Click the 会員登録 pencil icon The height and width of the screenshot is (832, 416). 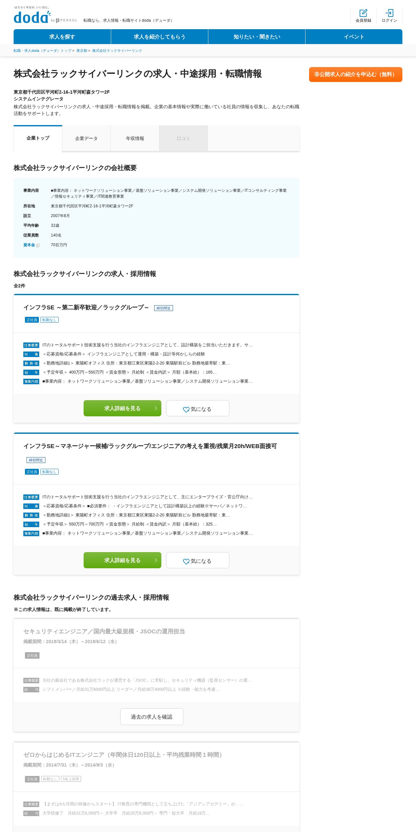pos(364,13)
